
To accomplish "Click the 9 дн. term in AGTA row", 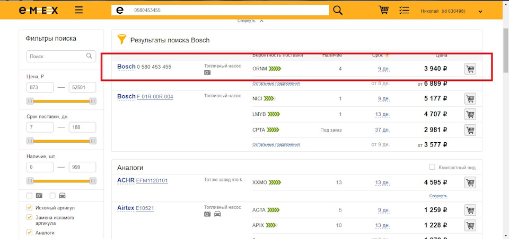I will (x=384, y=210).
